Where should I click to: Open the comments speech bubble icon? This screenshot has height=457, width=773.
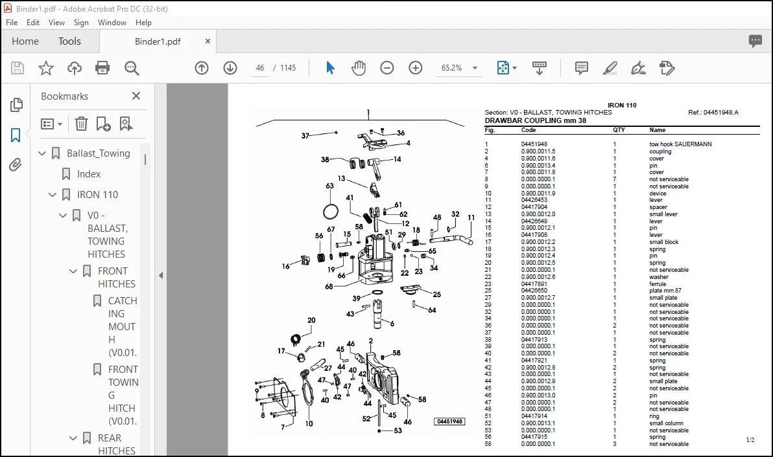point(755,41)
